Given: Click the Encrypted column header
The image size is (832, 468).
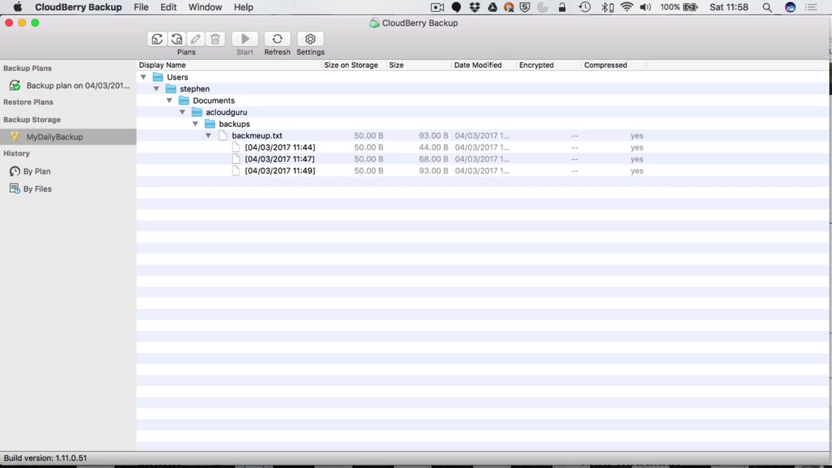Looking at the screenshot, I should 549,65.
